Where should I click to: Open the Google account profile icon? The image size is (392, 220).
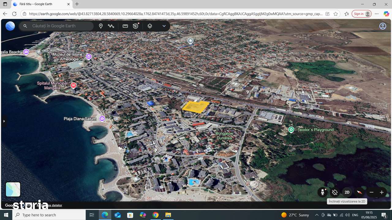tap(383, 26)
